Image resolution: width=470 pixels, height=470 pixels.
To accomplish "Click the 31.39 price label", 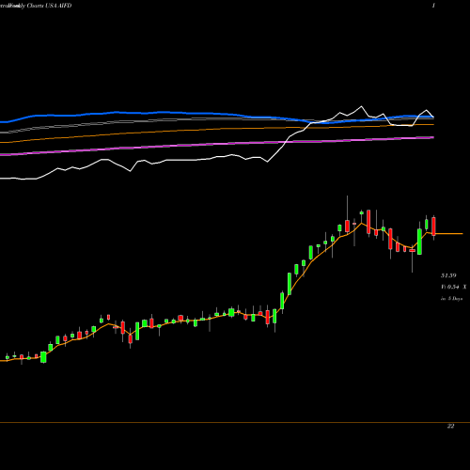I will (448, 275).
